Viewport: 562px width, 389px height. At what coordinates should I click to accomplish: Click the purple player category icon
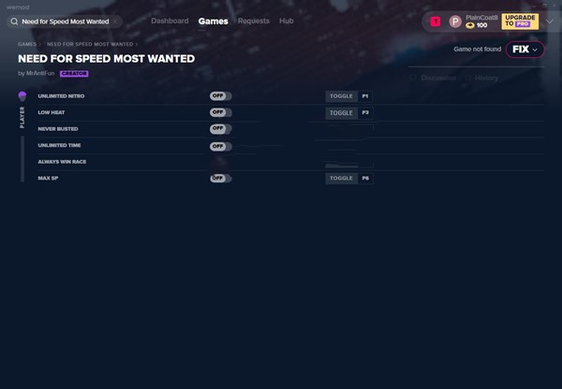pos(22,96)
